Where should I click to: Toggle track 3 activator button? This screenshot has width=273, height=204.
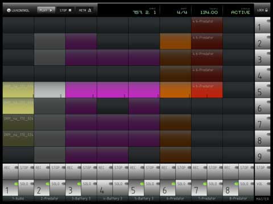(x=73, y=188)
